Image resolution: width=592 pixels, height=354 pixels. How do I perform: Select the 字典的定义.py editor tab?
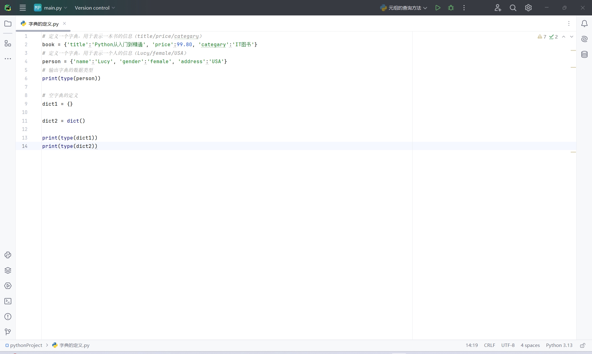[x=43, y=24]
